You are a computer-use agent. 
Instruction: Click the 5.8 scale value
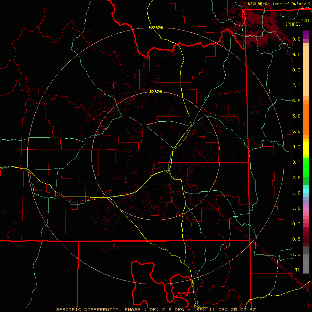(x=296, y=116)
